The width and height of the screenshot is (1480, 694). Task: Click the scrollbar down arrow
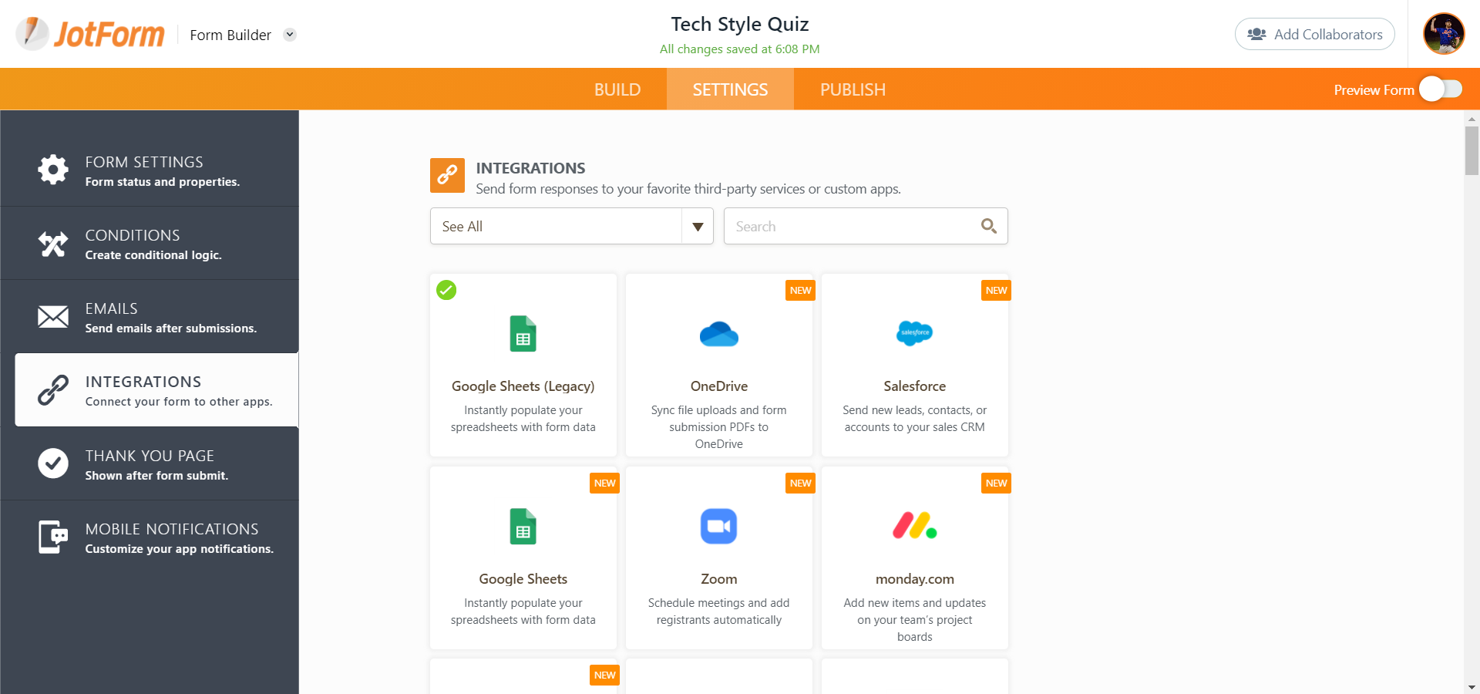pyautogui.click(x=1472, y=686)
